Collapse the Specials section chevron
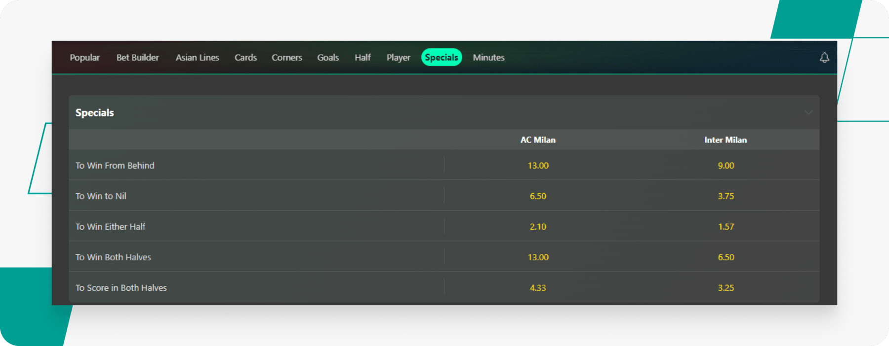This screenshot has height=346, width=889. (808, 112)
